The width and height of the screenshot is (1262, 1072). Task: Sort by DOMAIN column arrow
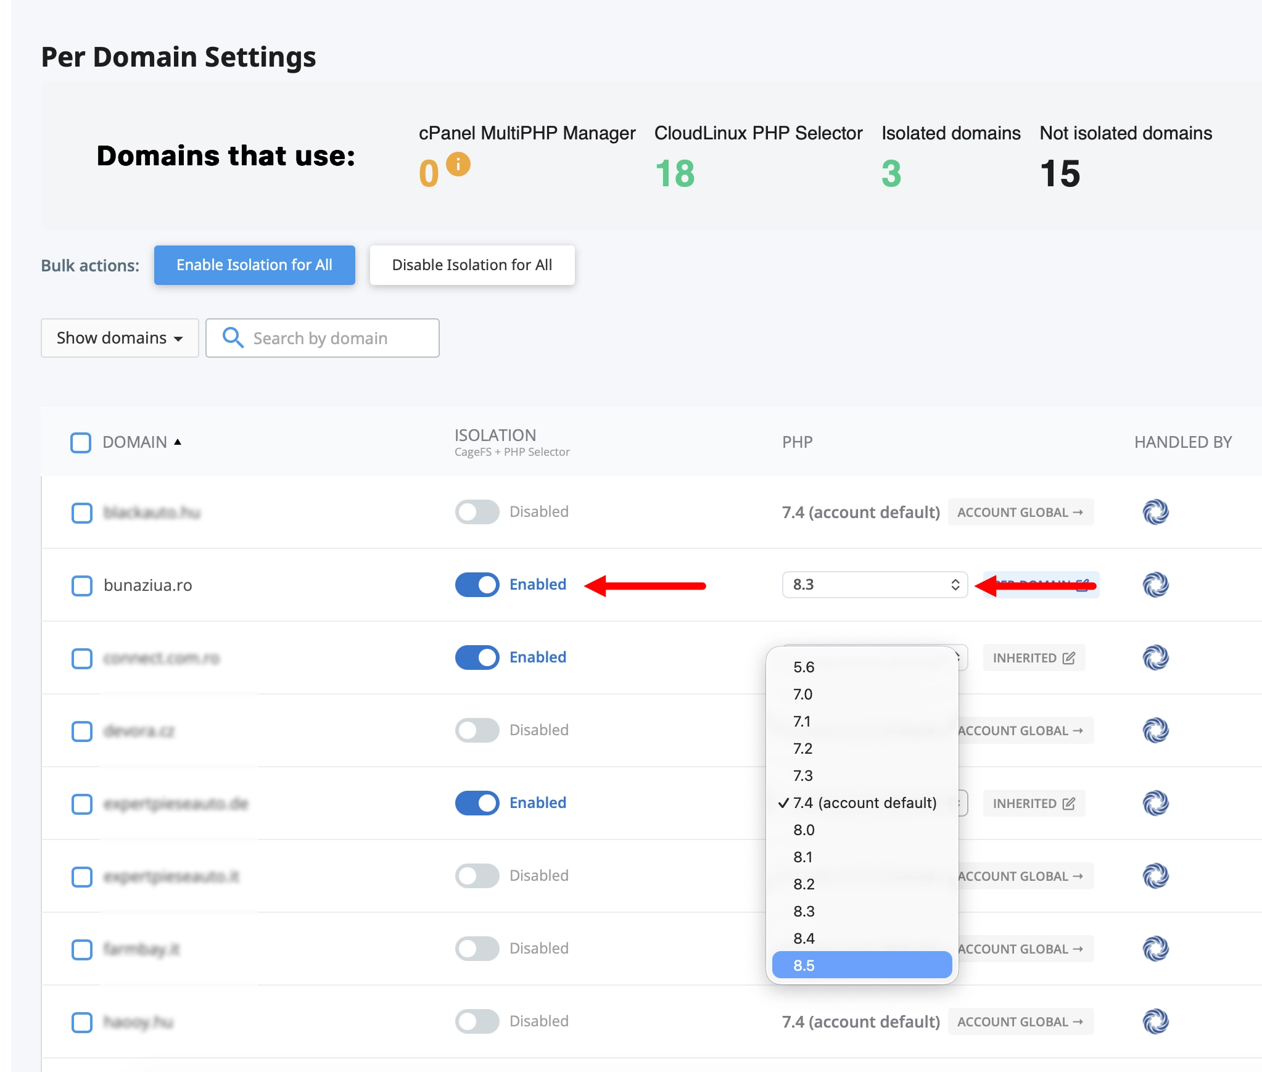178,442
